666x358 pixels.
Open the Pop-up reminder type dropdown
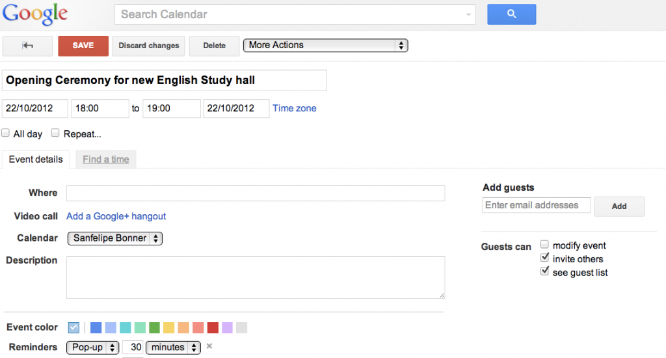(x=92, y=348)
